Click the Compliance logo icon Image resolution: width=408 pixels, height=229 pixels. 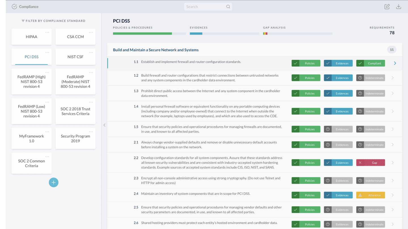14,7
